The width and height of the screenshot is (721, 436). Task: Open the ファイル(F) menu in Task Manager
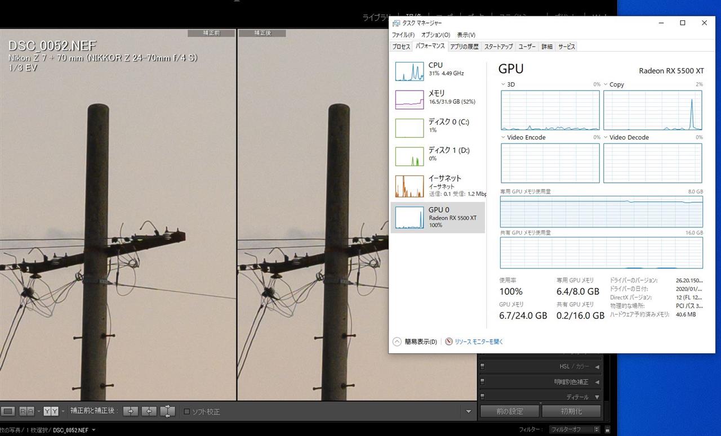point(403,35)
